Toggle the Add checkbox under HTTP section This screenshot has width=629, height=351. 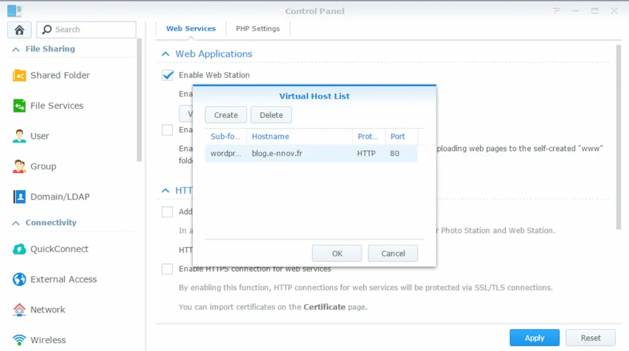(167, 212)
